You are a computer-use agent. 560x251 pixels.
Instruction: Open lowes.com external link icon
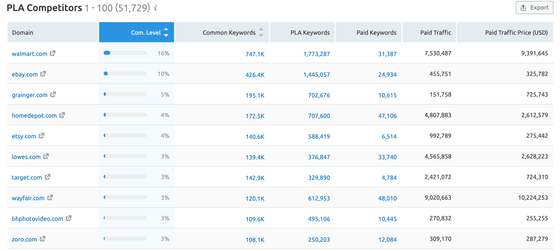[46, 156]
